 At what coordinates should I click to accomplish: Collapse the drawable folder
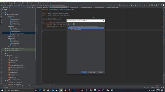pyautogui.click(x=6, y=55)
